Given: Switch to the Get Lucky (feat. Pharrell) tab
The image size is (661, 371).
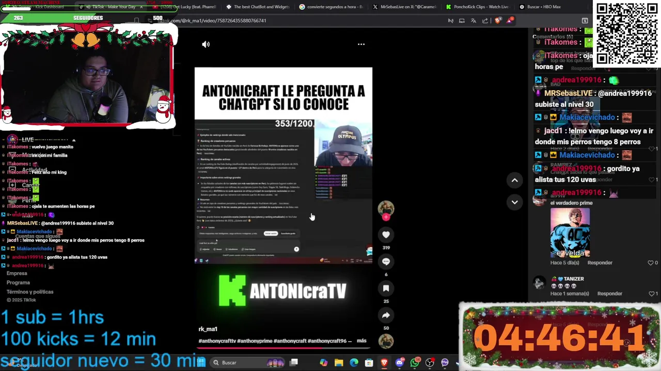Looking at the screenshot, I should point(183,7).
